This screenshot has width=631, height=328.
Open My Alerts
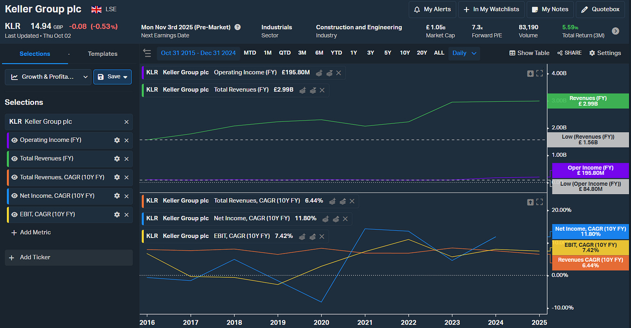[x=432, y=10]
